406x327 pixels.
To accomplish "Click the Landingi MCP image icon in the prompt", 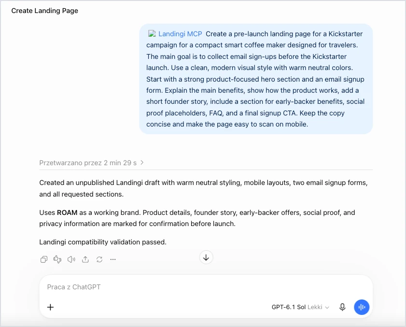I will [152, 34].
